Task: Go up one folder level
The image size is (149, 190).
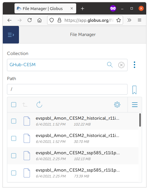Action: click(25, 105)
